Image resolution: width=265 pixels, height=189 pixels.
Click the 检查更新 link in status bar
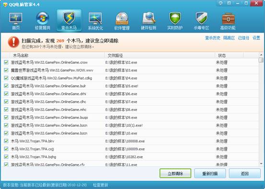[100, 185]
